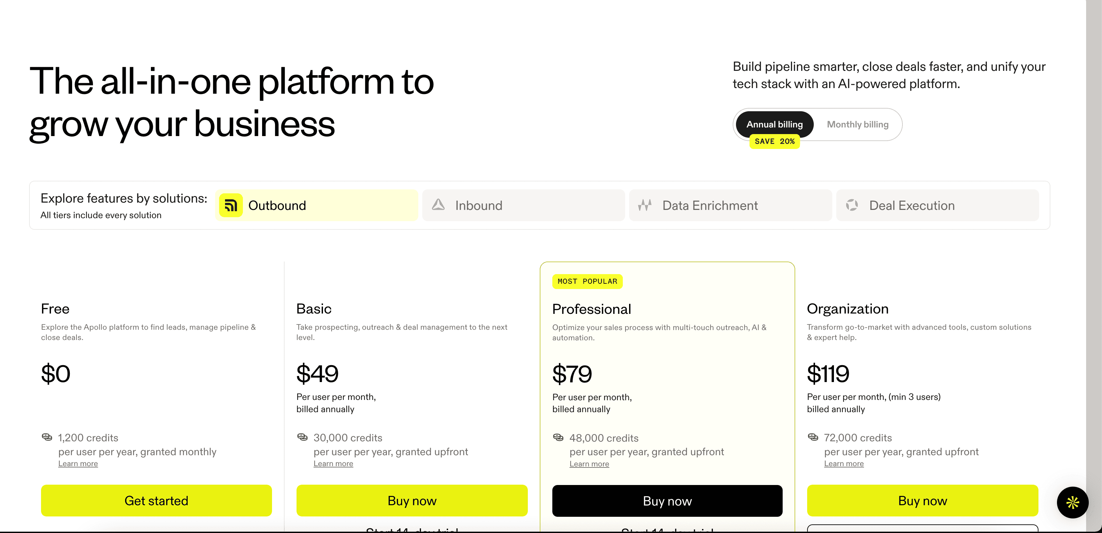Viewport: 1102px width, 533px height.
Task: Open the Deal Execution tab
Action: pos(937,206)
